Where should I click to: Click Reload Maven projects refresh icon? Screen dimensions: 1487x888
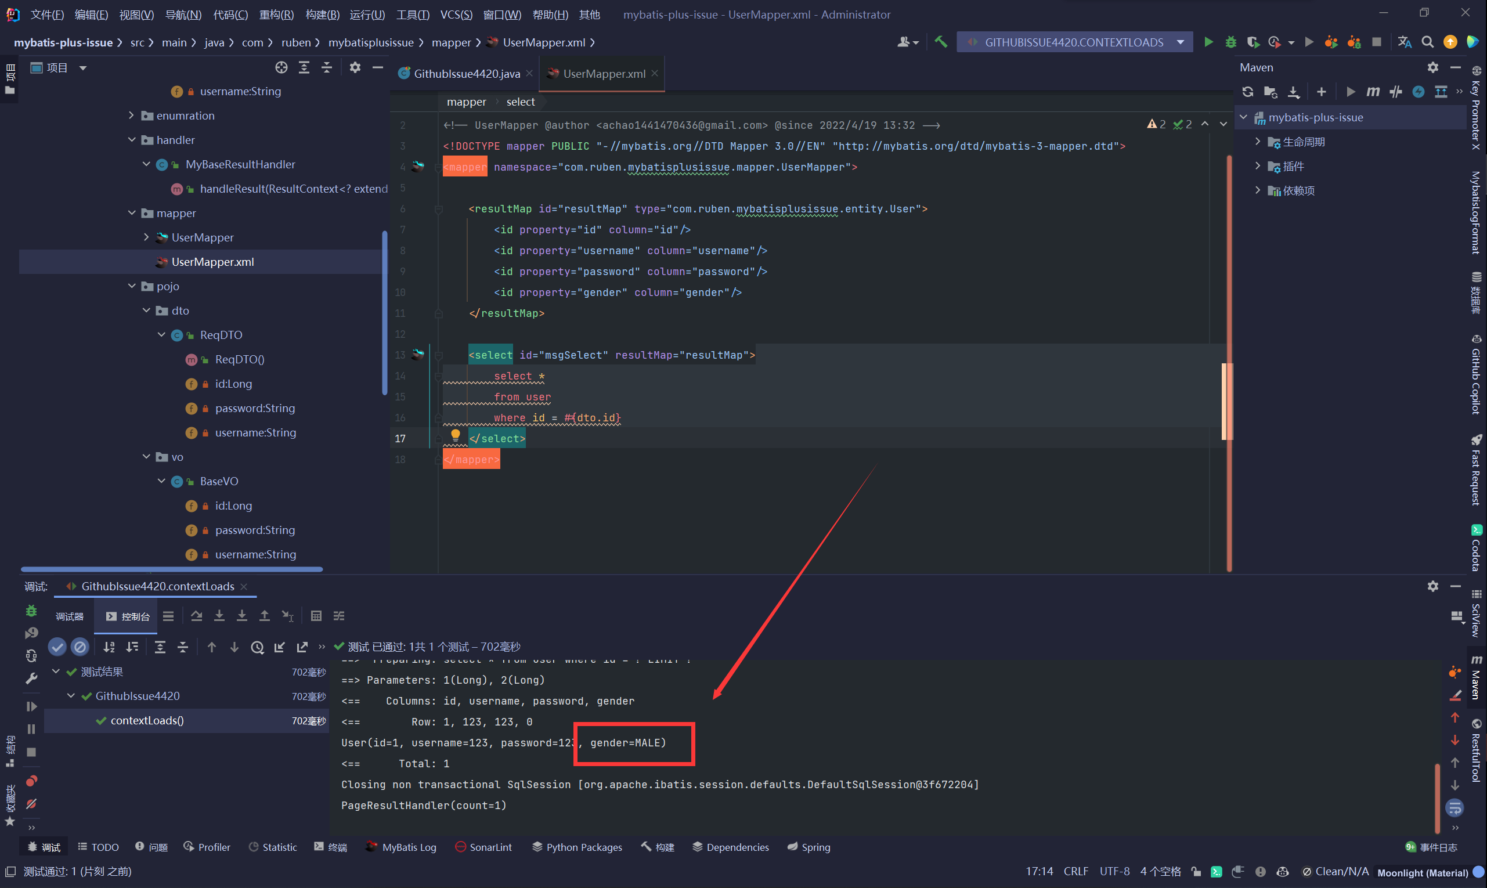pyautogui.click(x=1248, y=92)
